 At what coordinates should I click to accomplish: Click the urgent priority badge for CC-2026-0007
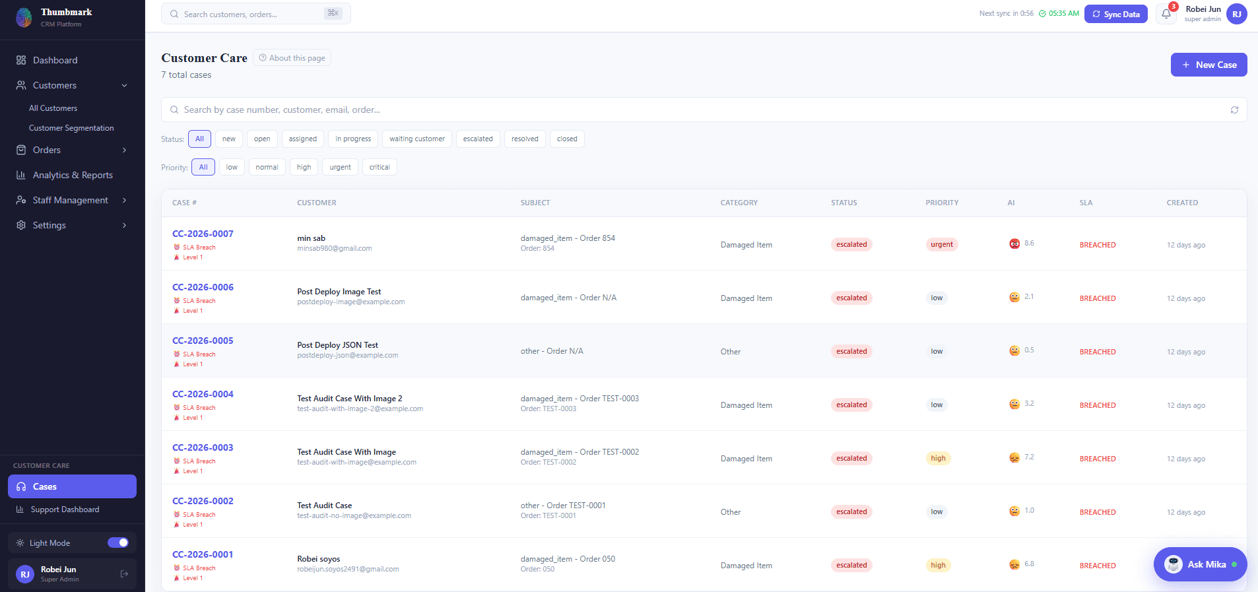942,244
